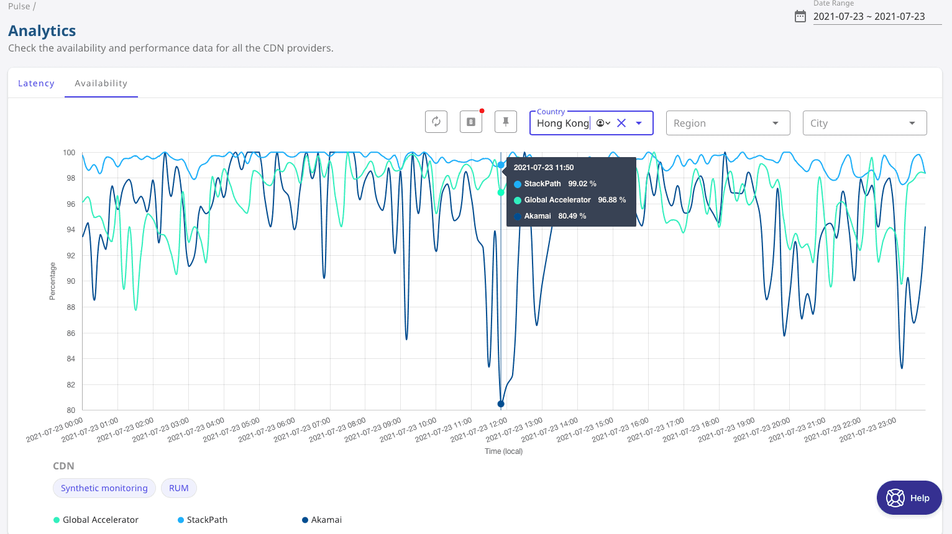This screenshot has width=952, height=534.
Task: Select the Synthetic monitoring chip
Action: [x=104, y=488]
